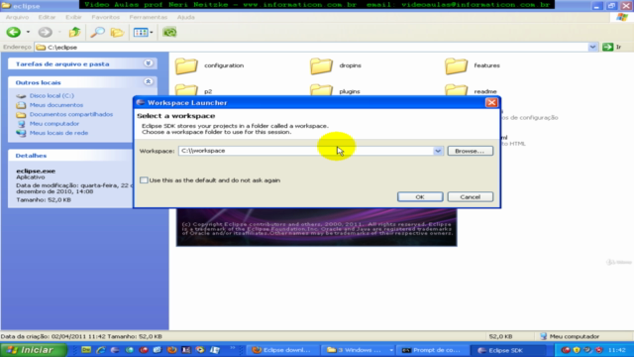Select the dropins folder
This screenshot has height=357, width=634.
click(x=336, y=65)
